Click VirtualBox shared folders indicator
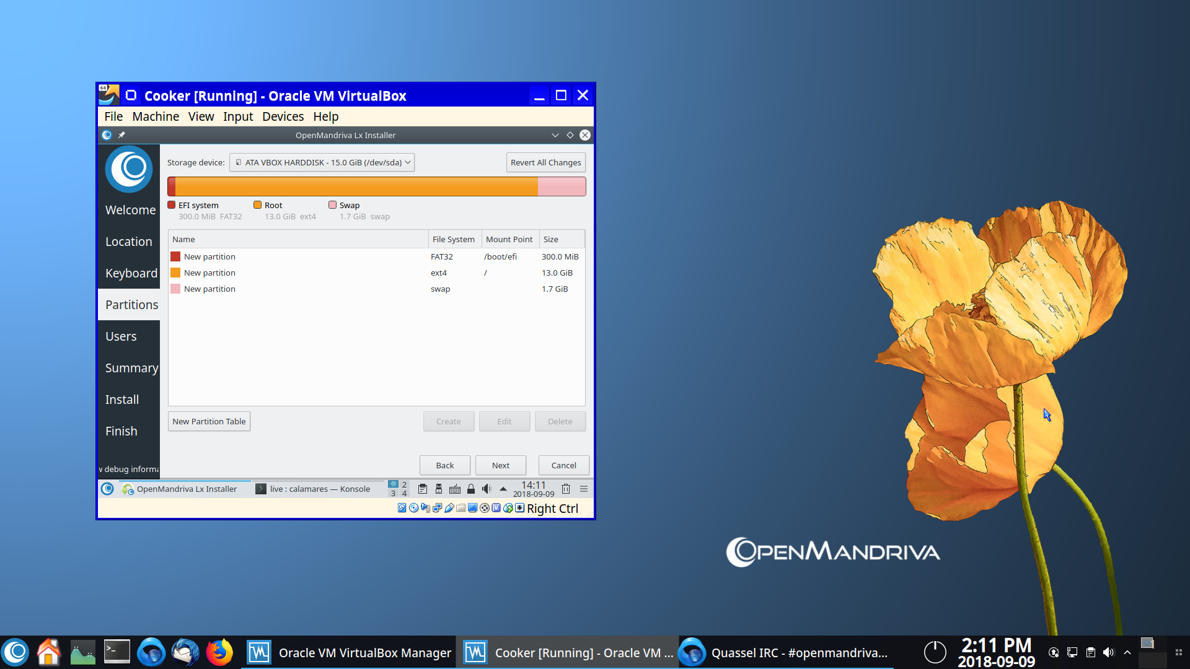The width and height of the screenshot is (1190, 669). tap(461, 508)
